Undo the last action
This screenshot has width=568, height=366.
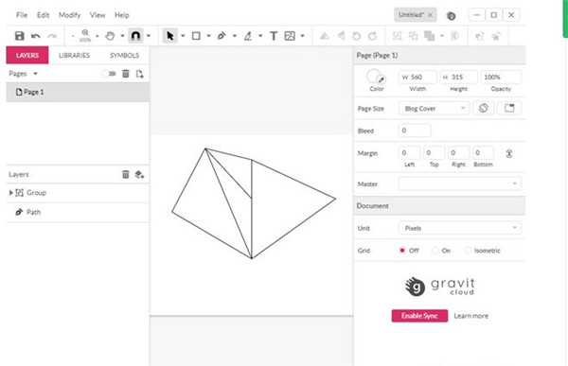[36, 36]
